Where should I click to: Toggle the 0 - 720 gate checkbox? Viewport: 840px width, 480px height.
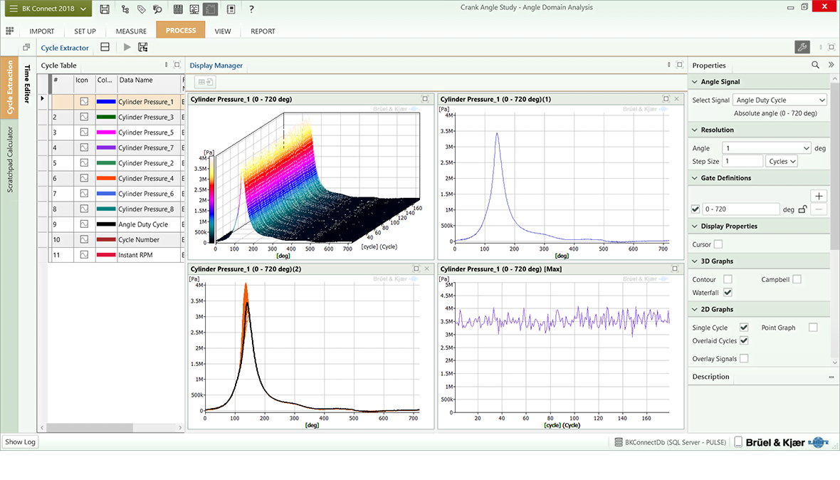pyautogui.click(x=695, y=209)
